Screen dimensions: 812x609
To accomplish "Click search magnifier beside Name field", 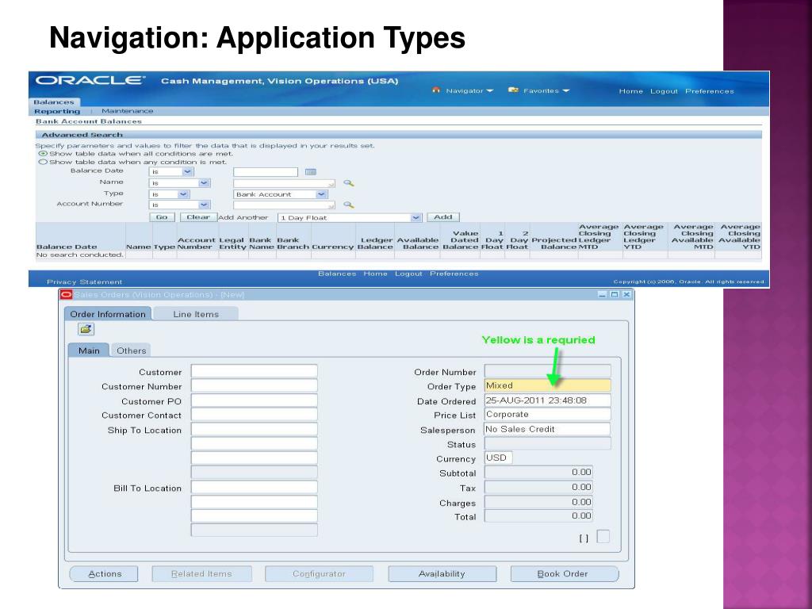I will [349, 183].
